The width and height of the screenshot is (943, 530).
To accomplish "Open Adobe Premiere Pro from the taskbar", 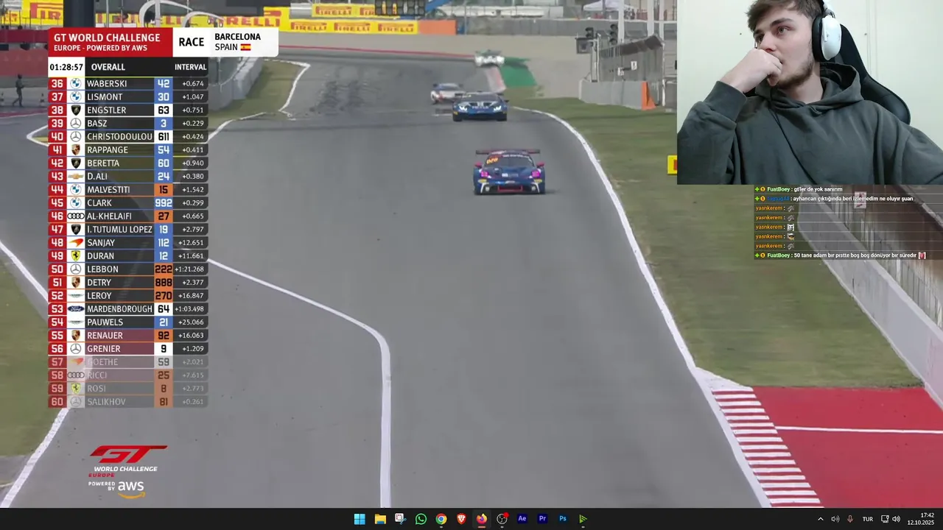I will click(542, 519).
